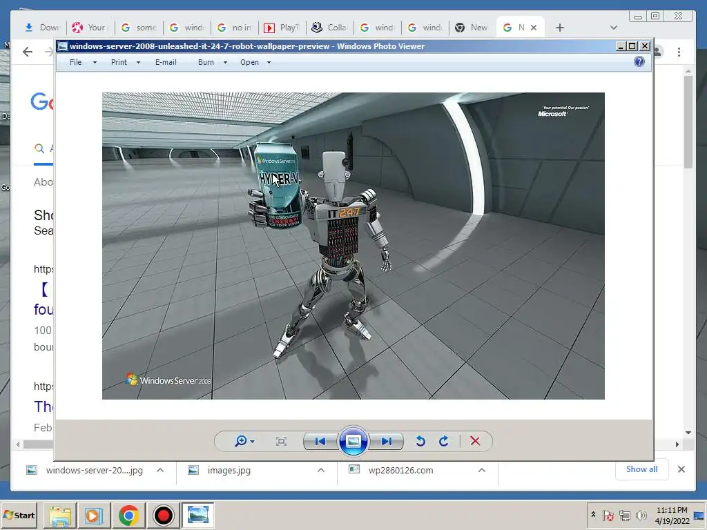The width and height of the screenshot is (707, 530).
Task: Click Chrome horizontal scrollbar right arrow
Action: [x=677, y=444]
